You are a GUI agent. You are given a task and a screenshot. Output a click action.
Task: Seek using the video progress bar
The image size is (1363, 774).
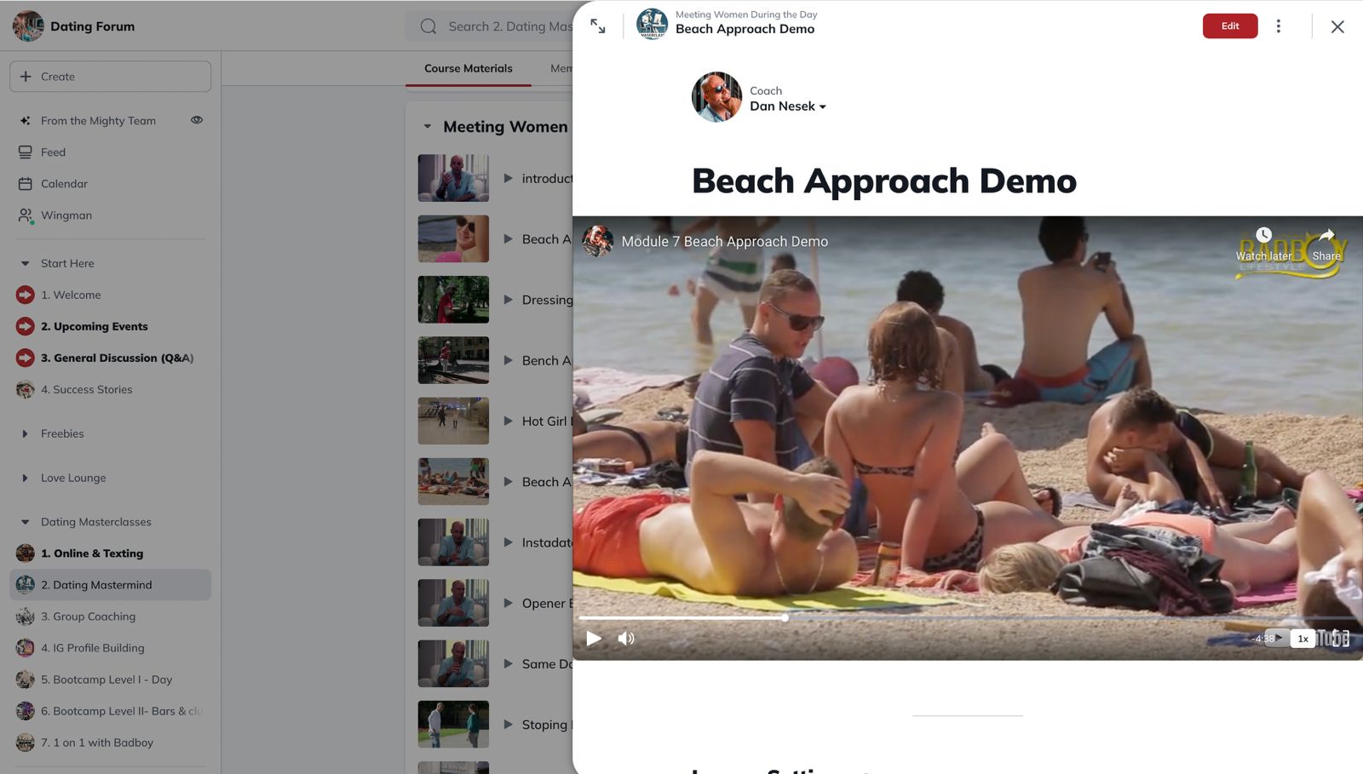[968, 618]
